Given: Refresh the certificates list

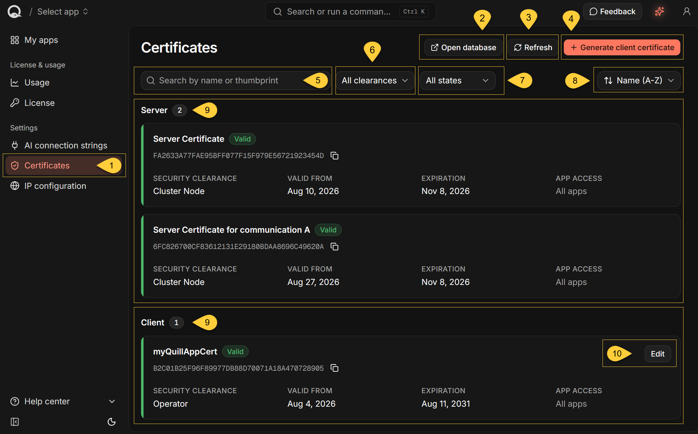Looking at the screenshot, I should pyautogui.click(x=533, y=47).
